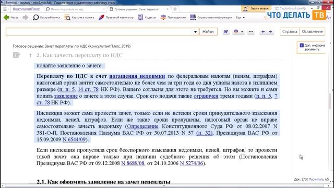Open the Определение link

(142, 126)
